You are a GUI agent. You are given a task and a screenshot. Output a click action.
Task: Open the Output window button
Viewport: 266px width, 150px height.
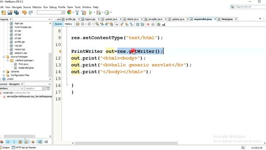point(5,147)
